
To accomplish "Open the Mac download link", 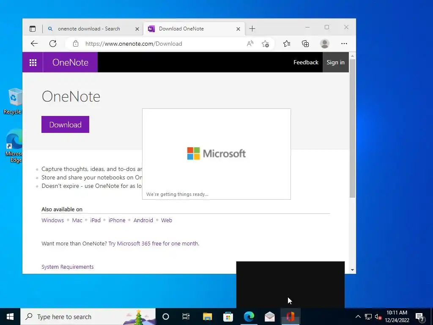I will [77, 220].
